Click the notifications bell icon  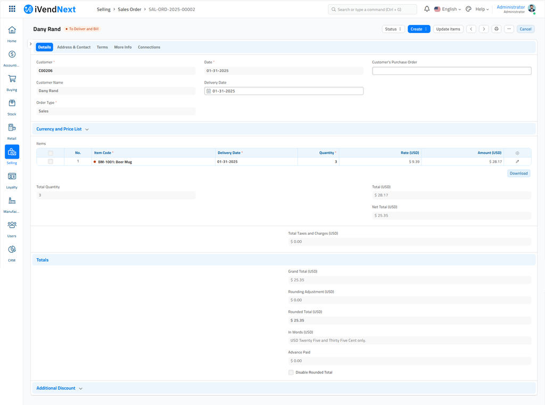(x=427, y=9)
